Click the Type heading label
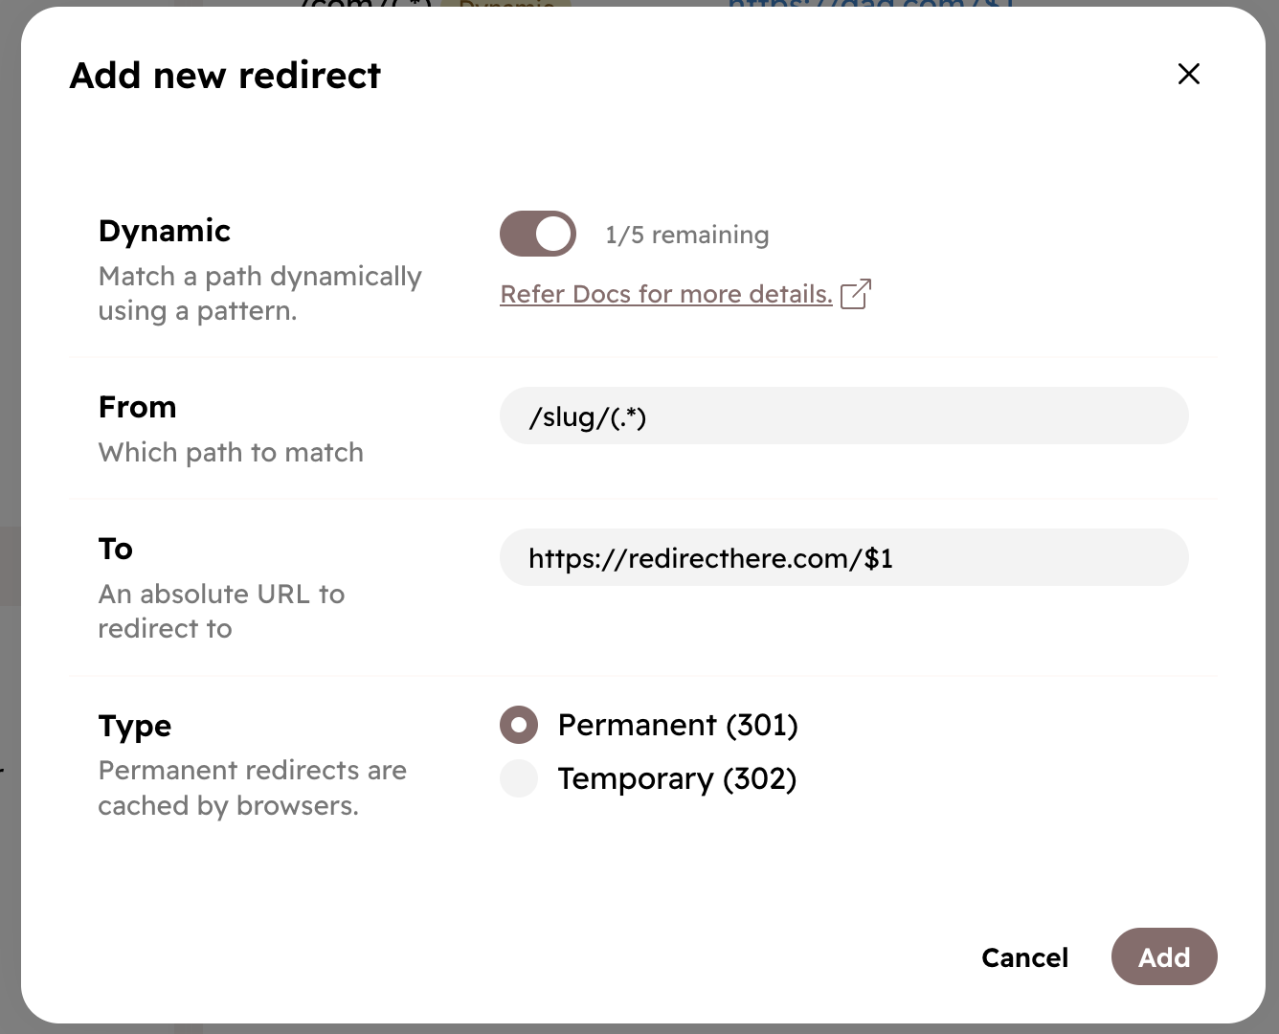Image resolution: width=1279 pixels, height=1034 pixels. pos(135,726)
